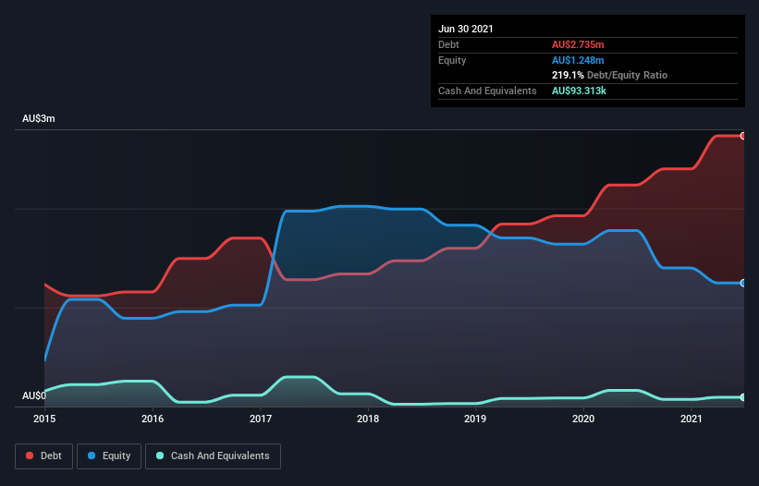
Task: Click the AU$93.313k cash value
Action: tap(579, 91)
